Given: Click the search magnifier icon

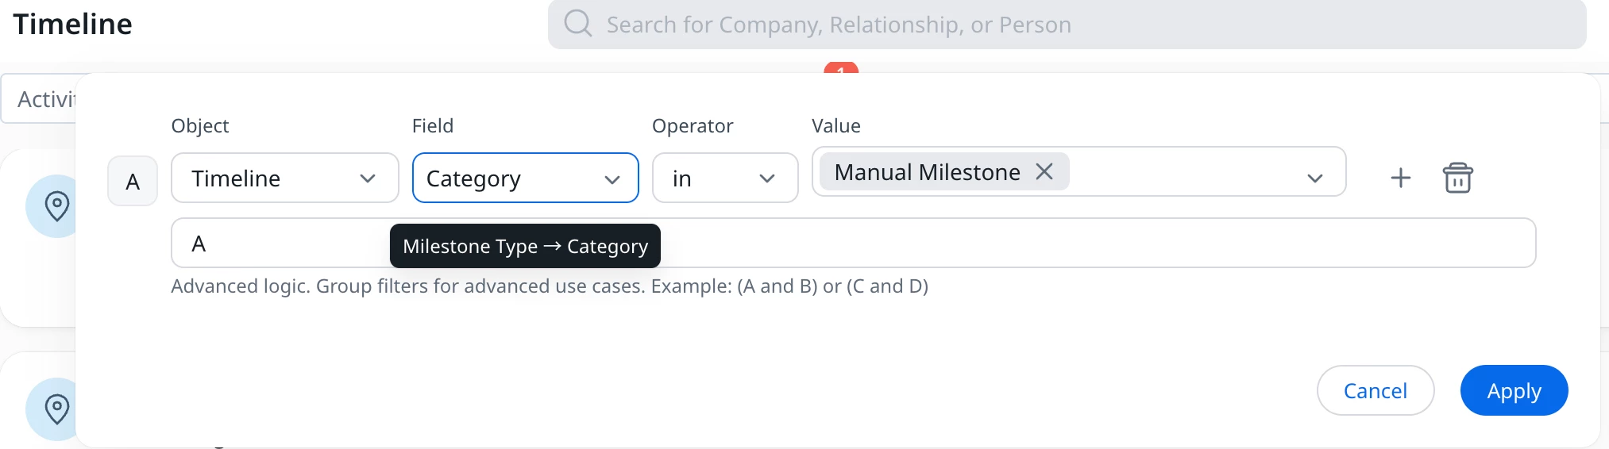Looking at the screenshot, I should 577,24.
